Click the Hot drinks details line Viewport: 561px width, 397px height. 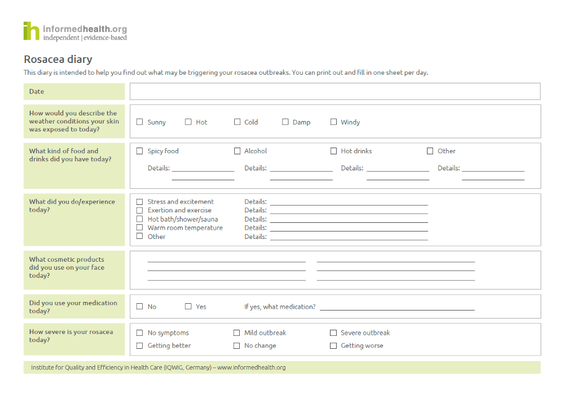pos(398,170)
